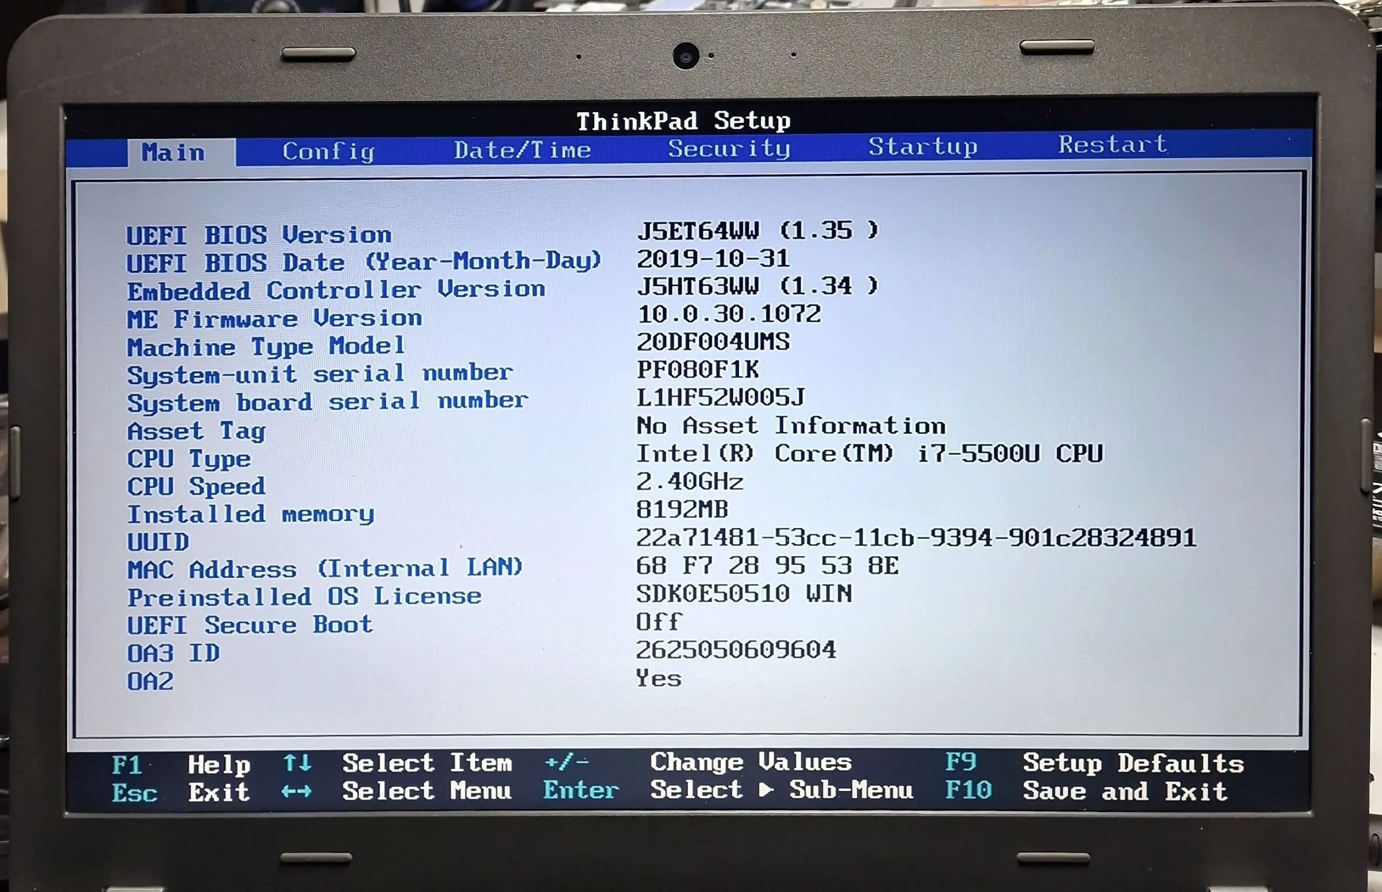
Task: Click the Esc key hint
Action: (135, 793)
